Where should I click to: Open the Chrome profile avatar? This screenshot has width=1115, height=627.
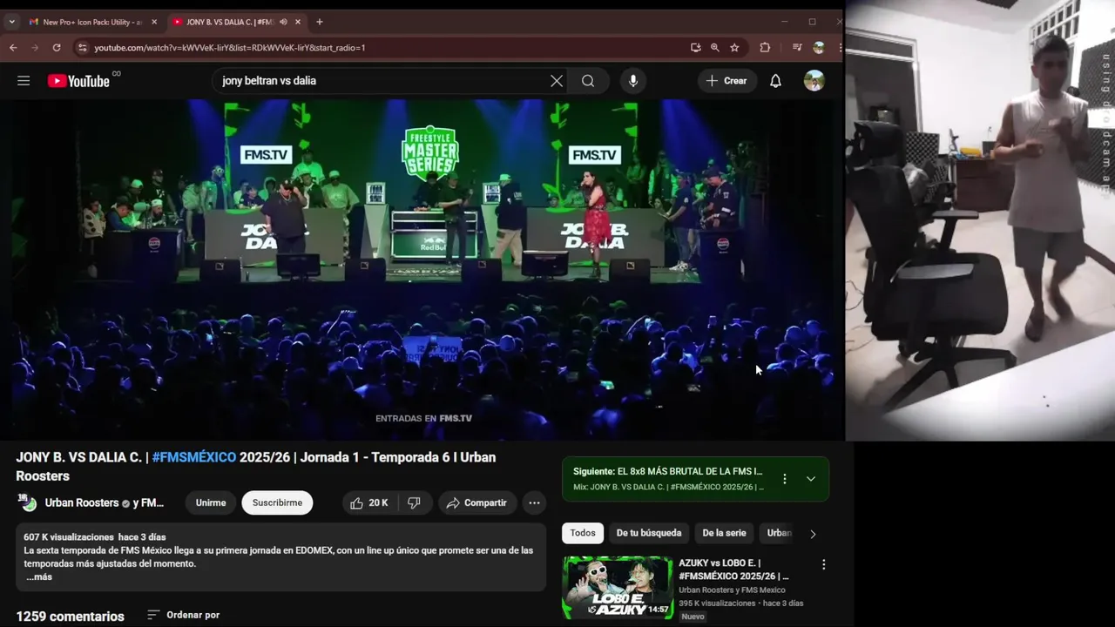tap(819, 48)
